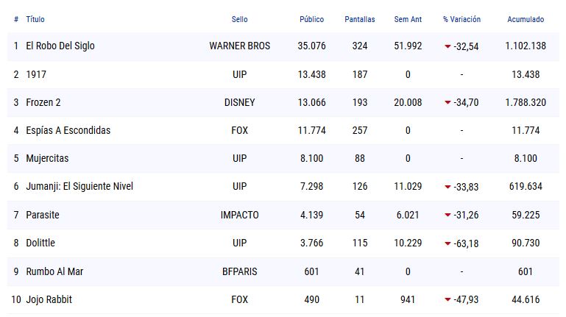Click the Mujercitas title

coord(47,159)
